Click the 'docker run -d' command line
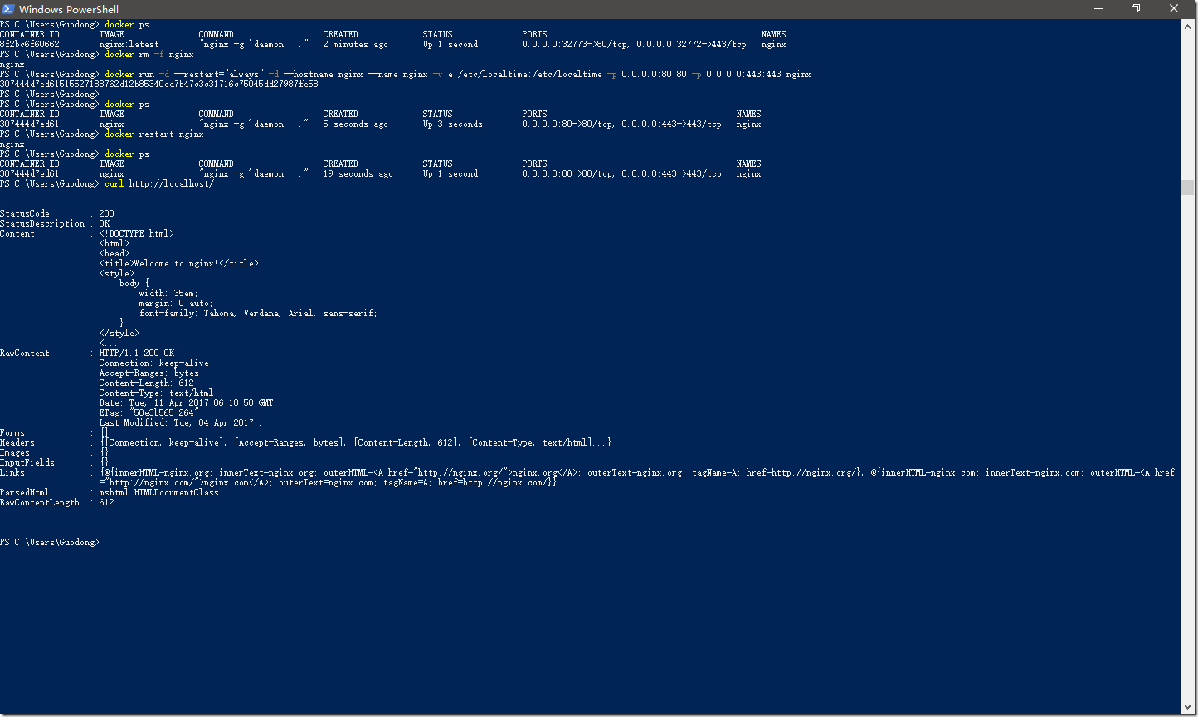1198x717 pixels. pyautogui.click(x=458, y=75)
